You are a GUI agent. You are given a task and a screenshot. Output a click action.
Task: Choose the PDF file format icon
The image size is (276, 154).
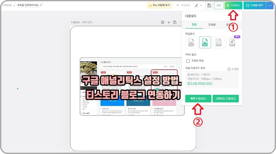(x=218, y=42)
